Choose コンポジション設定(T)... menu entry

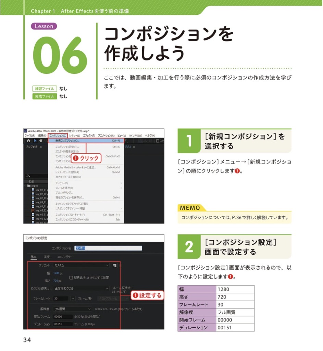pyautogui.click(x=86, y=147)
